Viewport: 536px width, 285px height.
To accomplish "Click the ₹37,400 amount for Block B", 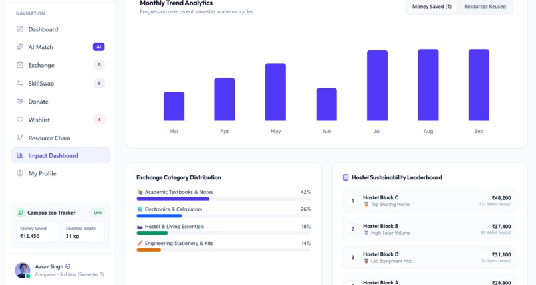I will click(x=501, y=227).
